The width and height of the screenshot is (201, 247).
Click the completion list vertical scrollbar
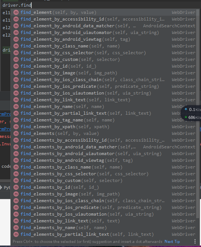[198, 114]
